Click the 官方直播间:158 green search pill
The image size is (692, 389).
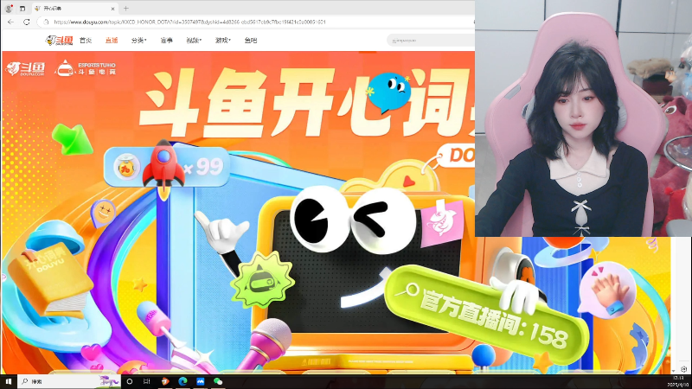pyautogui.click(x=486, y=313)
